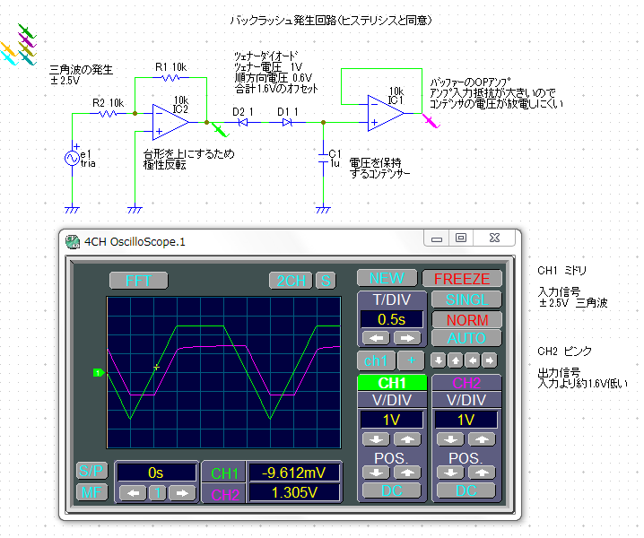Select ground symbol under e1 source
The image size is (644, 538).
click(72, 210)
